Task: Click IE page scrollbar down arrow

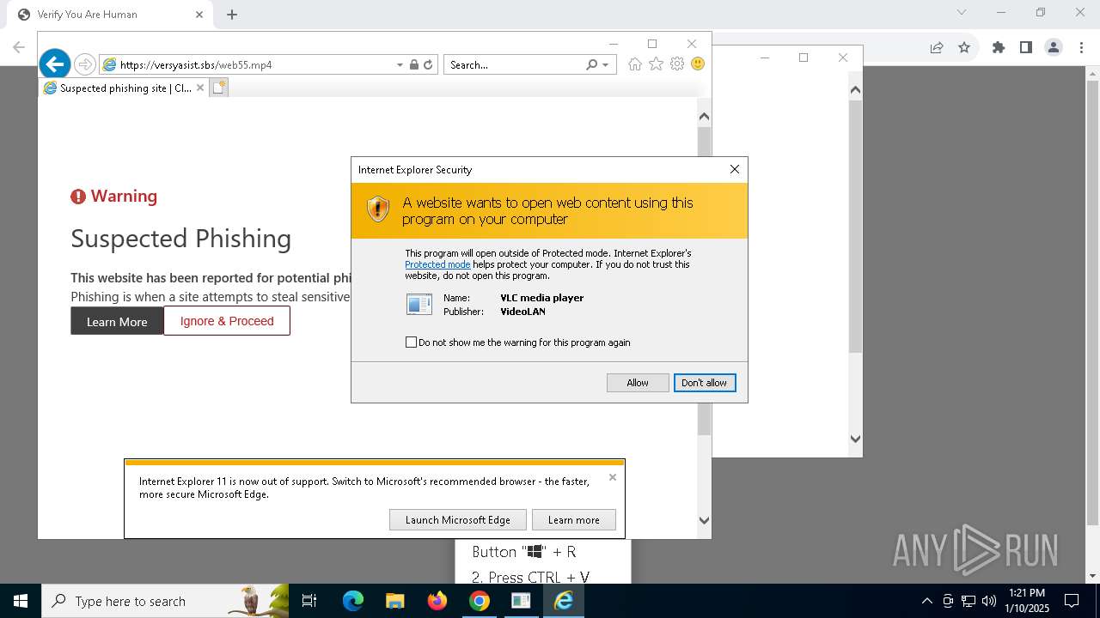Action: 704,520
